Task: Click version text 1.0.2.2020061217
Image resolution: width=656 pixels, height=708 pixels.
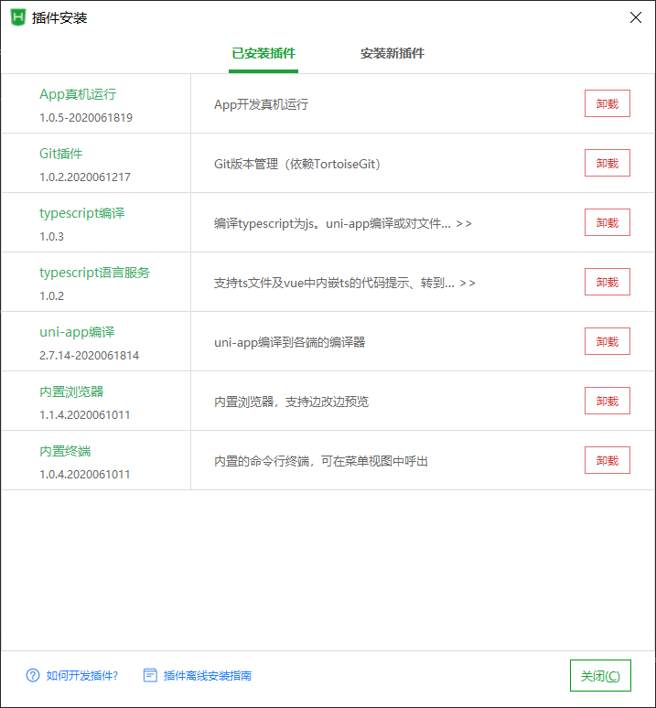Action: pos(85,177)
